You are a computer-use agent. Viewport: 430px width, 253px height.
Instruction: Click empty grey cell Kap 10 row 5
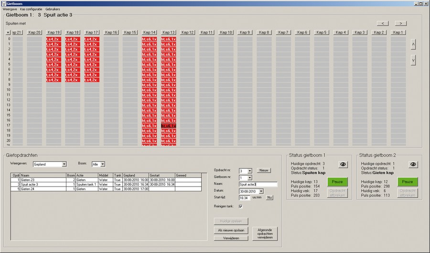pos(226,65)
